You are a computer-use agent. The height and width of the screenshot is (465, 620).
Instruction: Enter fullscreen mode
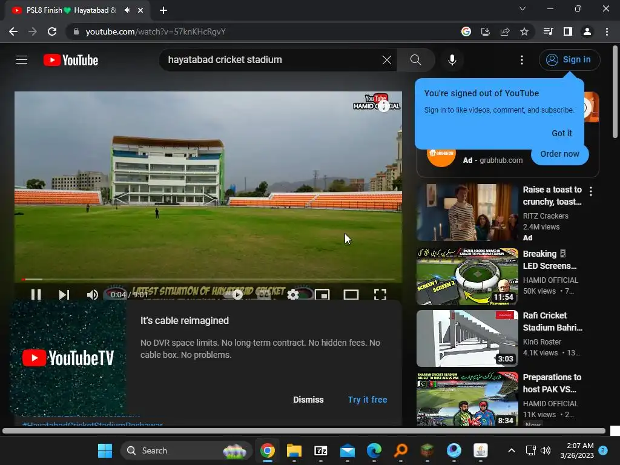pos(380,294)
